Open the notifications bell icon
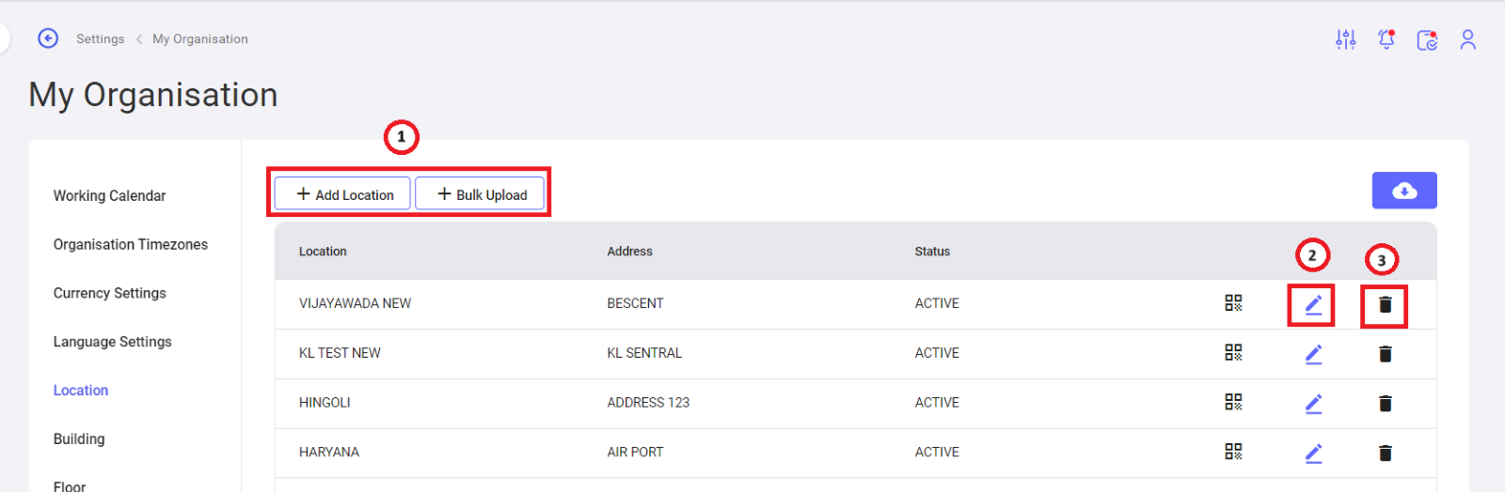Screen dimensions: 1505x492 point(1386,39)
